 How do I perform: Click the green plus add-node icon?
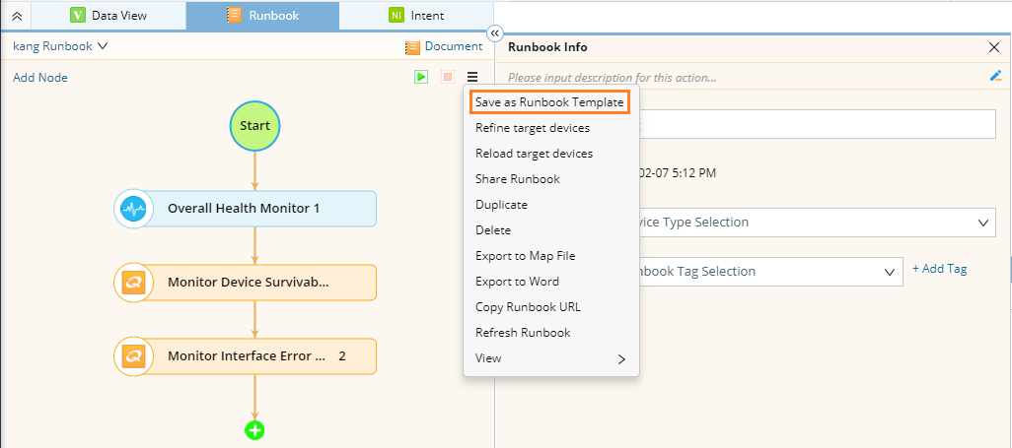pyautogui.click(x=254, y=429)
